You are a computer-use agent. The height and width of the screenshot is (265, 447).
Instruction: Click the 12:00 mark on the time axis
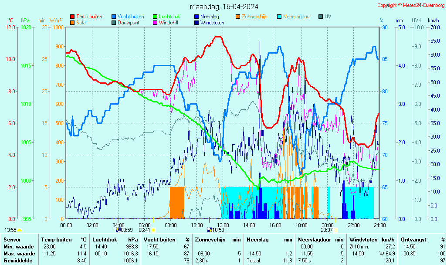point(223,225)
